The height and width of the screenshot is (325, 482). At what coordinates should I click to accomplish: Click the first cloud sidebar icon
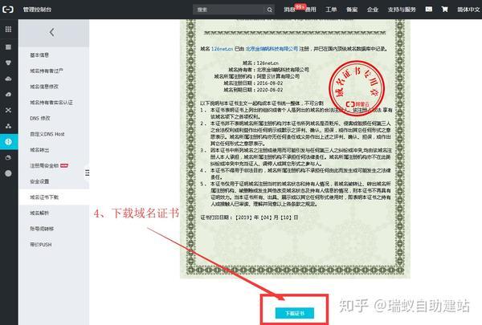pos(8,79)
